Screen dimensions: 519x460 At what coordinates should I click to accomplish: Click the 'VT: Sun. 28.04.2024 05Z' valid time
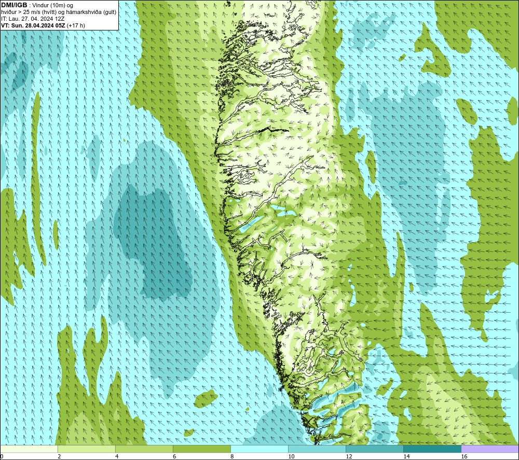[x=33, y=25]
